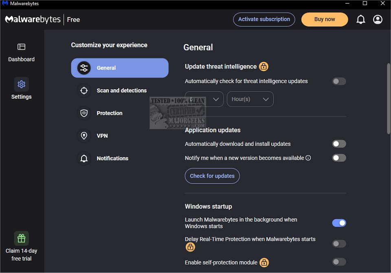Click the Activate subscription button
Viewport: 391px width, 273px height.
(264, 19)
